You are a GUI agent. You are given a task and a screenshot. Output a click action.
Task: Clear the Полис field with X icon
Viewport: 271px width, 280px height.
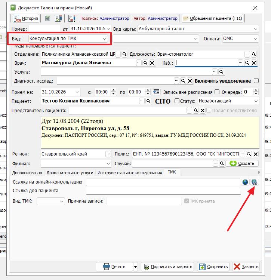(x=256, y=154)
